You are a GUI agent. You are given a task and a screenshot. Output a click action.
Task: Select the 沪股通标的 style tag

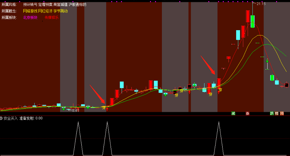point(77,5)
